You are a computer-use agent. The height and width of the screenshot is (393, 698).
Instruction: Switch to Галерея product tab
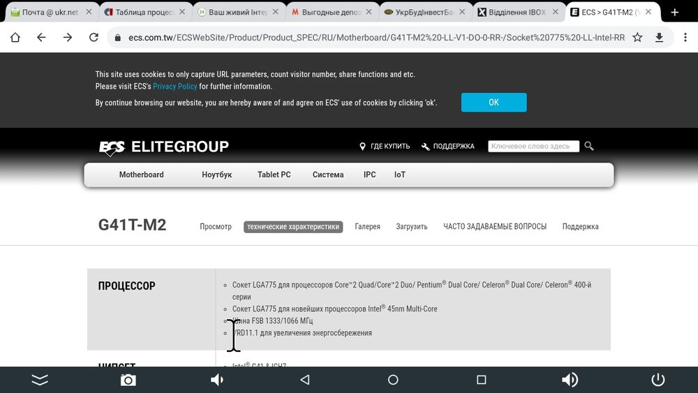click(367, 227)
